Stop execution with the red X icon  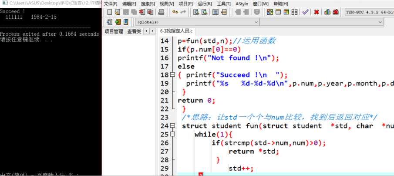pos(317,12)
